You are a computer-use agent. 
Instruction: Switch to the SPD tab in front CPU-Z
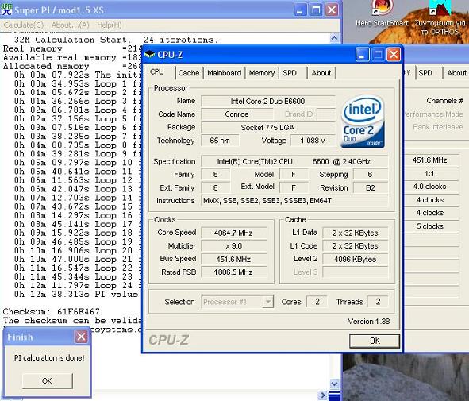(290, 73)
